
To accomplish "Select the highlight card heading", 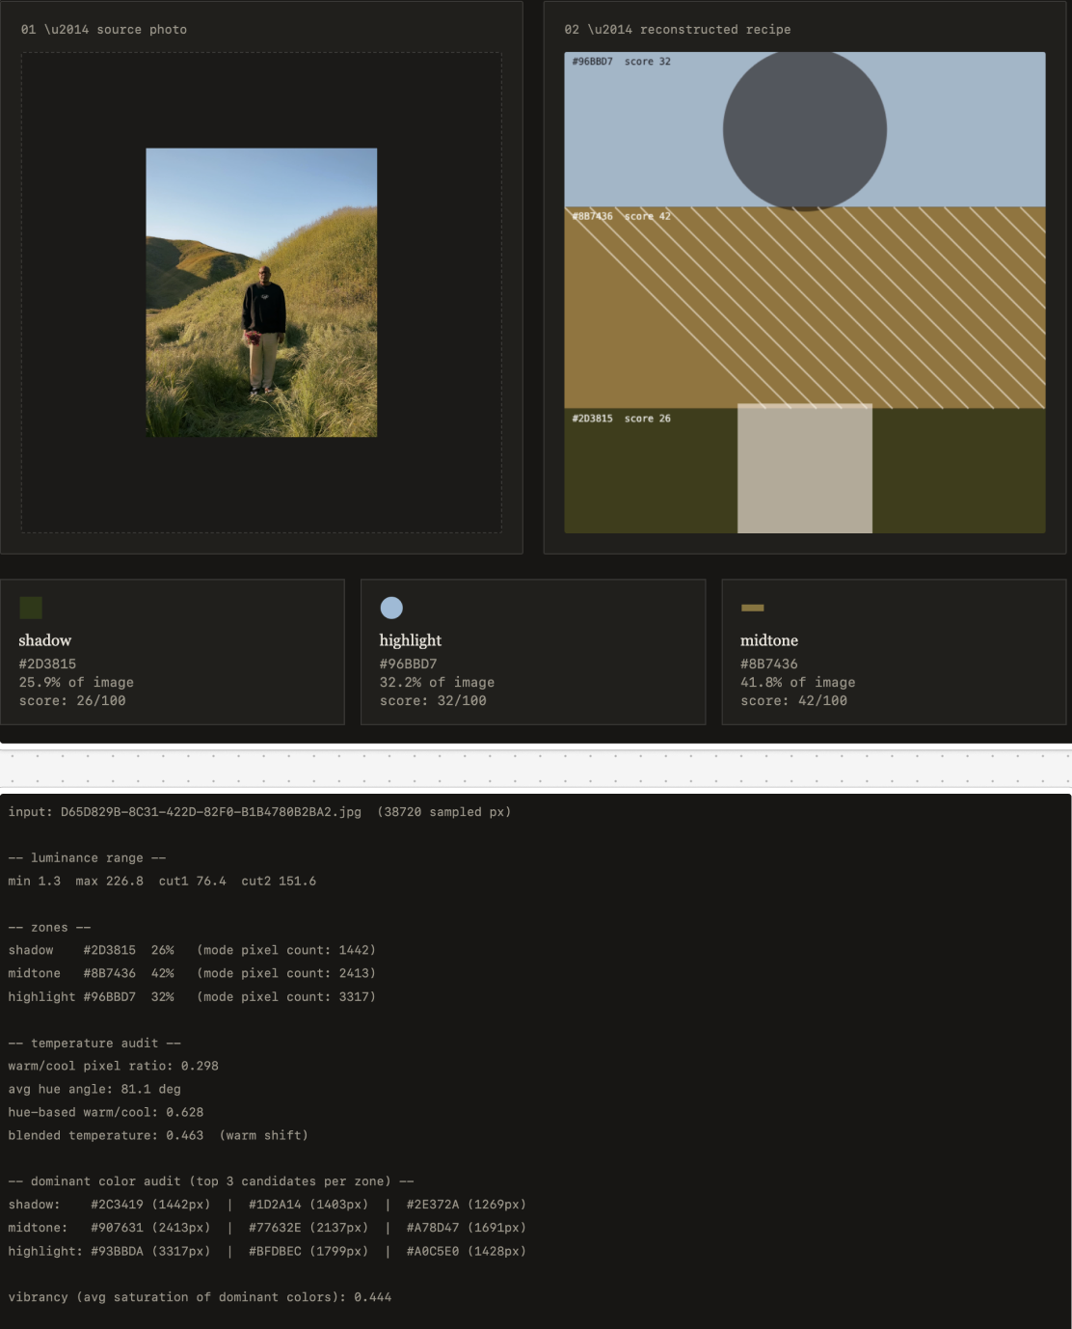I will point(411,640).
